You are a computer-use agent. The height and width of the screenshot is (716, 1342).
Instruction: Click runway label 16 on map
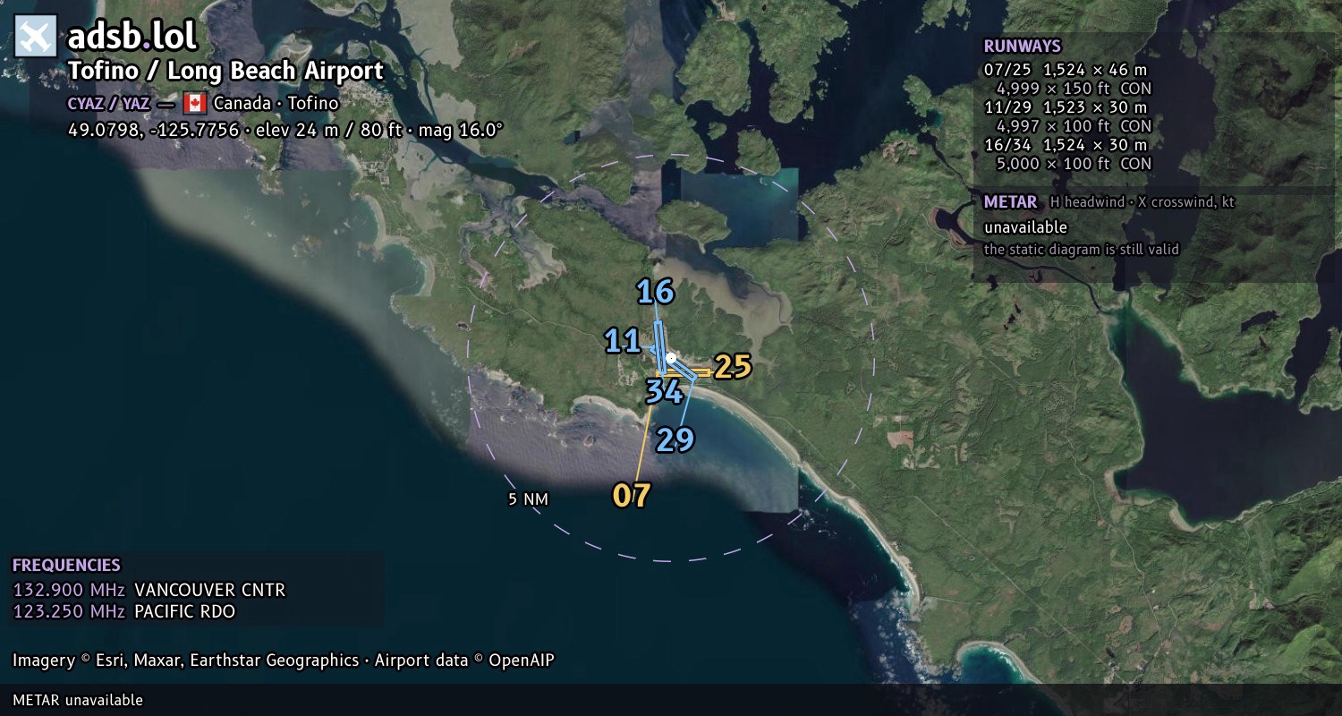[655, 292]
